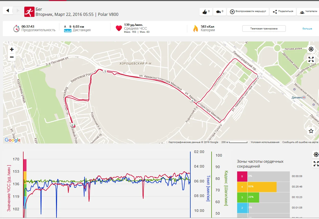Click the greyed next training arrow
Screen dimensions: 319x219
18,10
